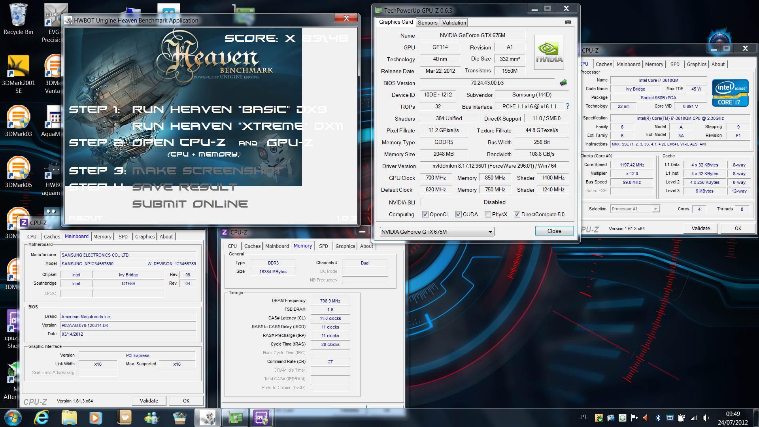This screenshot has height=427, width=759.
Task: Open the About tab in the Mainboard CPU-Z window
Action: [x=166, y=236]
